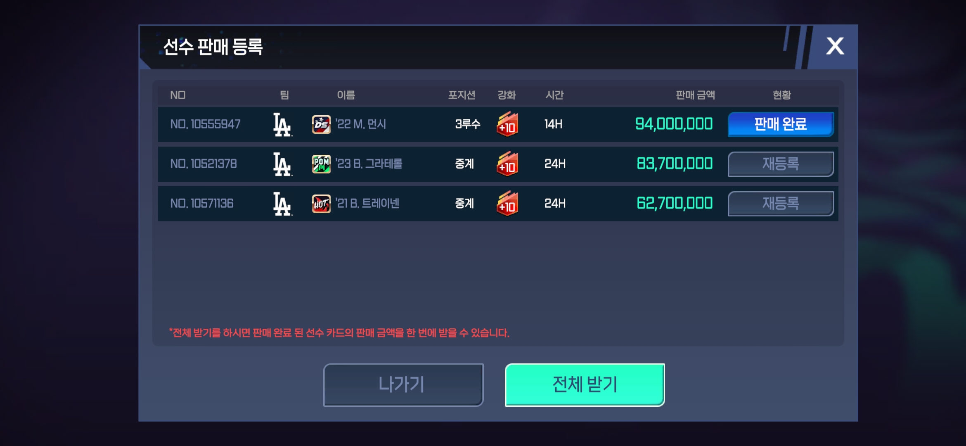This screenshot has height=446, width=966.
Task: Click the LA team logo in the first row
Action: pos(283,125)
